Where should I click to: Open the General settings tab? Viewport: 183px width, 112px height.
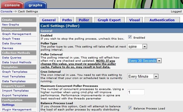pos(49,20)
